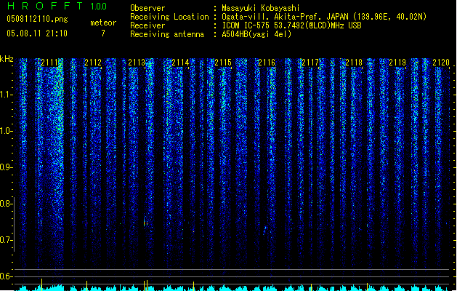This screenshot has width=457, height=291.
Task: Click the Receiving antenna label
Action: click(x=167, y=34)
